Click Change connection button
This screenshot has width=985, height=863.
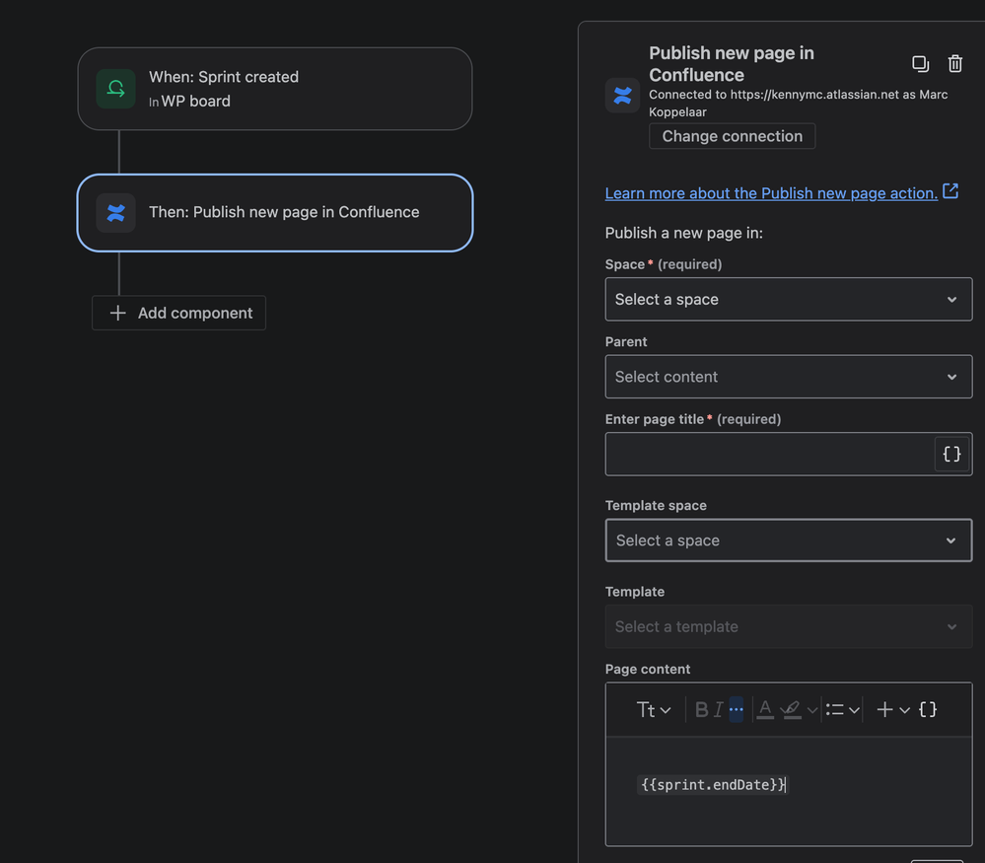[x=732, y=136]
